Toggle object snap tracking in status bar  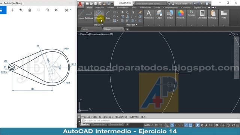[186, 125]
